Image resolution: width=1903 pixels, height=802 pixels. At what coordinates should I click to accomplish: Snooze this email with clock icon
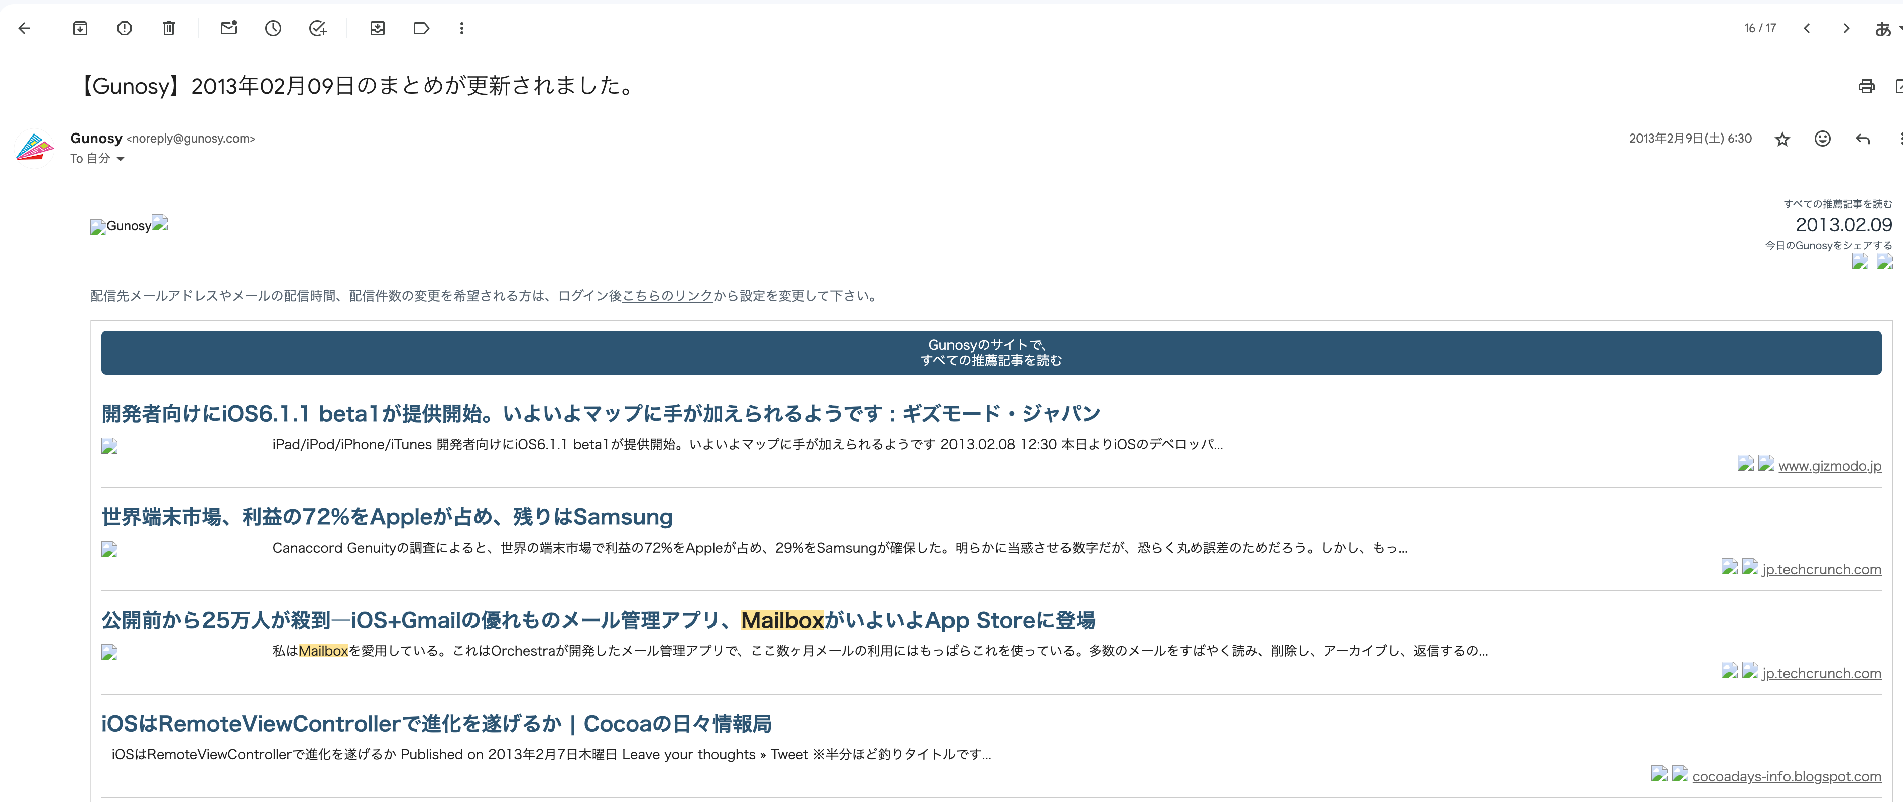(273, 28)
